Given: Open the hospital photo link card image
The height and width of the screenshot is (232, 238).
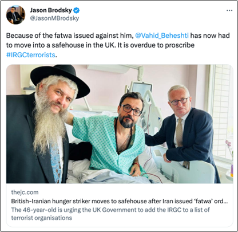Looking at the screenshot, I should pos(120,124).
